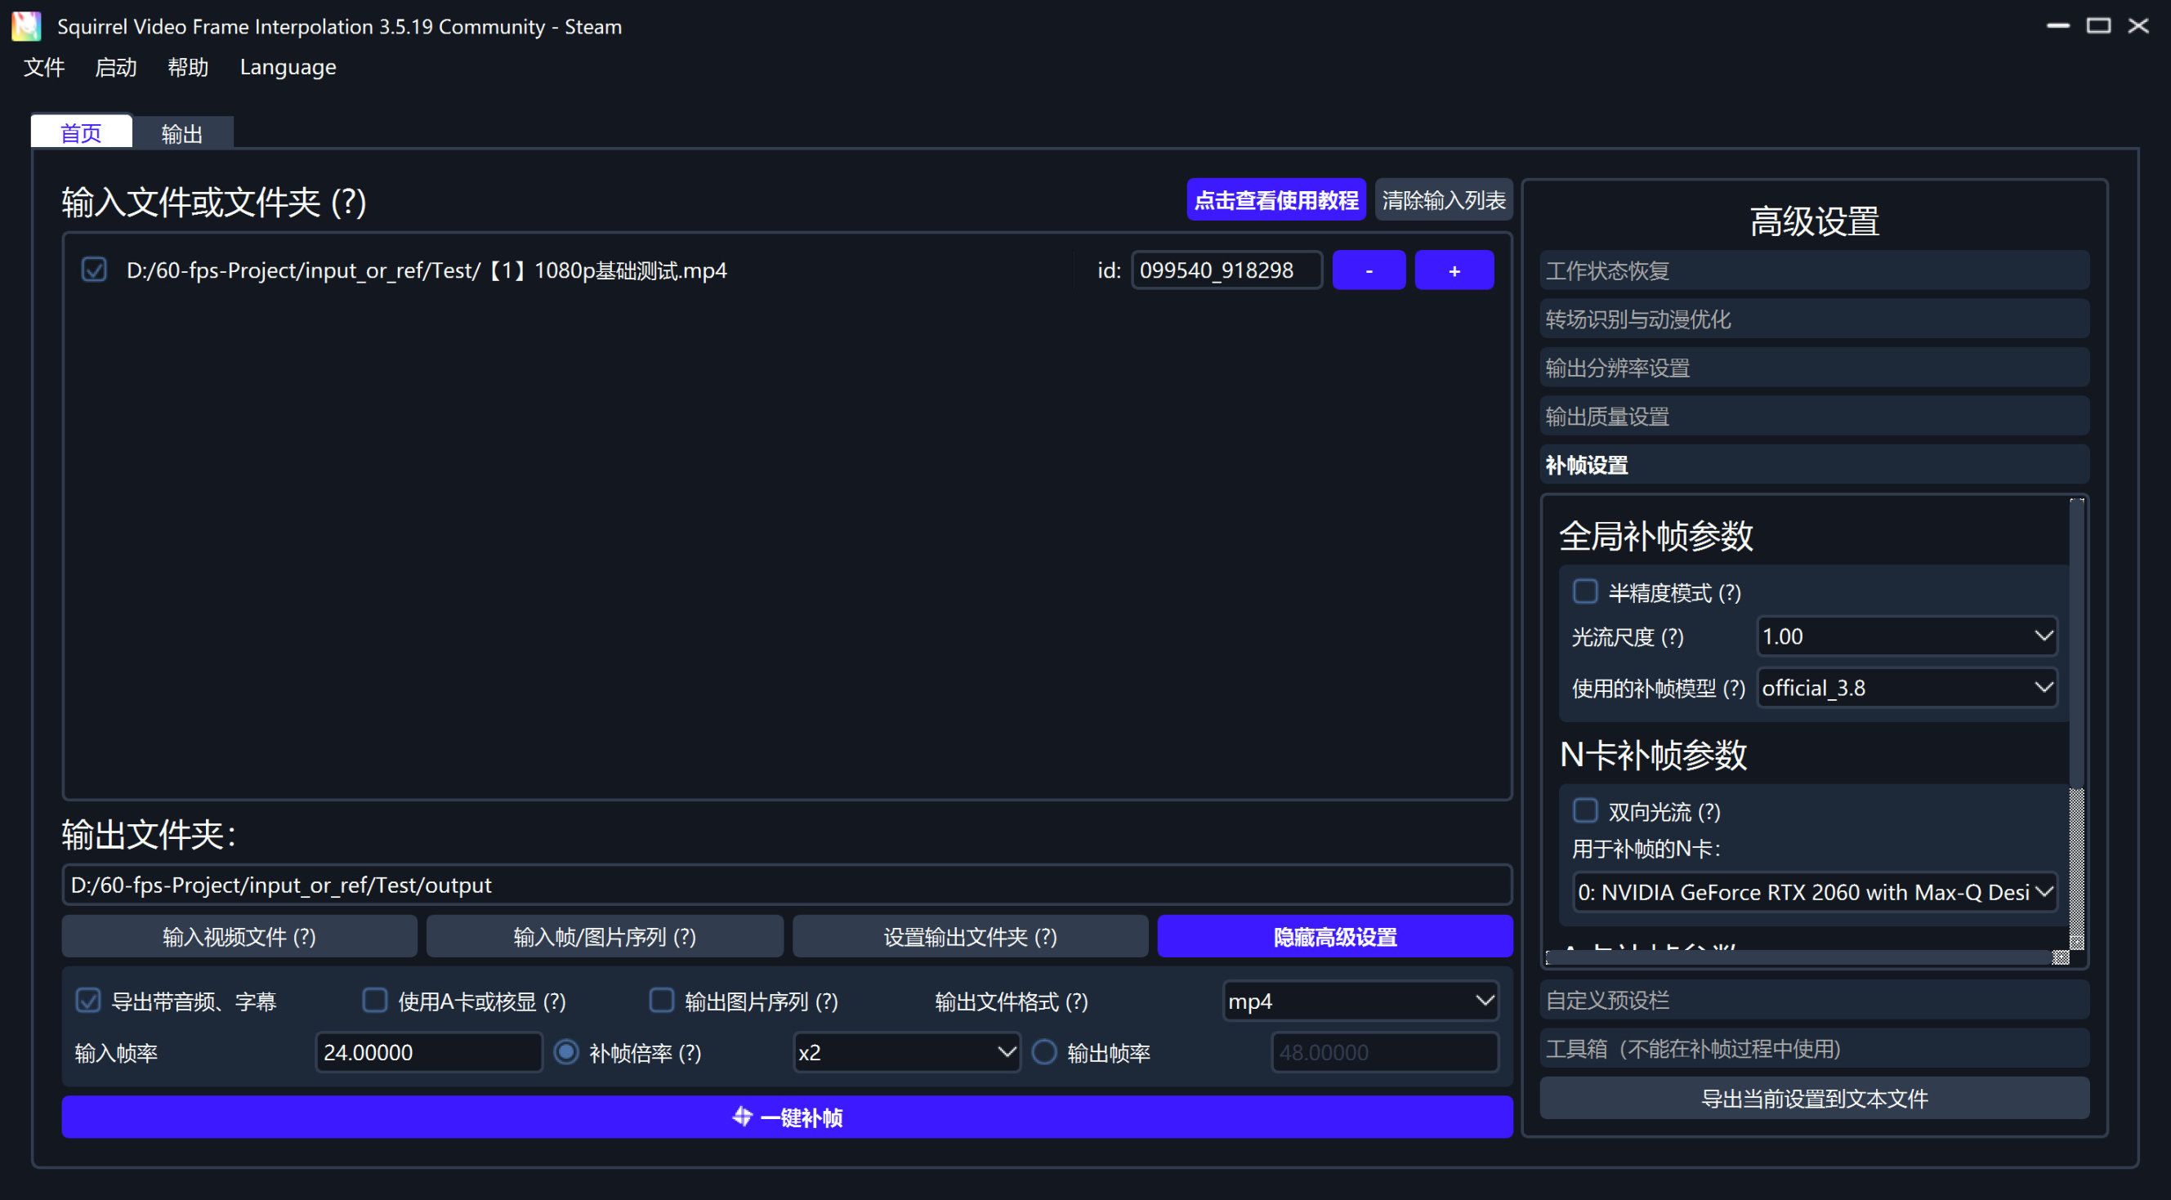Click the plus button beside id field
Screen dimensions: 2171x1200
tap(1454, 270)
